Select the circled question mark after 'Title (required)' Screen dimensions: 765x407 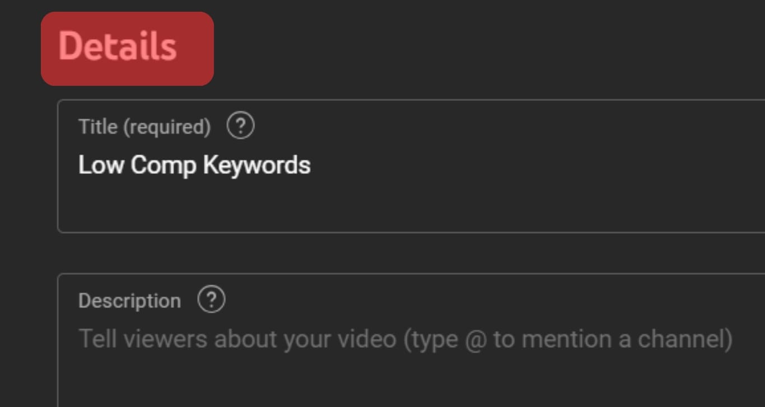(x=241, y=126)
